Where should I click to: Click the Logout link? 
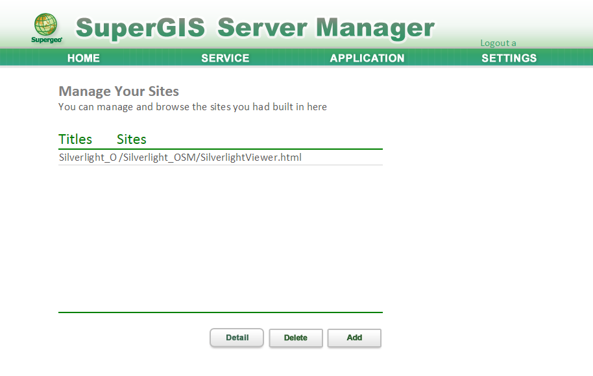click(x=498, y=43)
